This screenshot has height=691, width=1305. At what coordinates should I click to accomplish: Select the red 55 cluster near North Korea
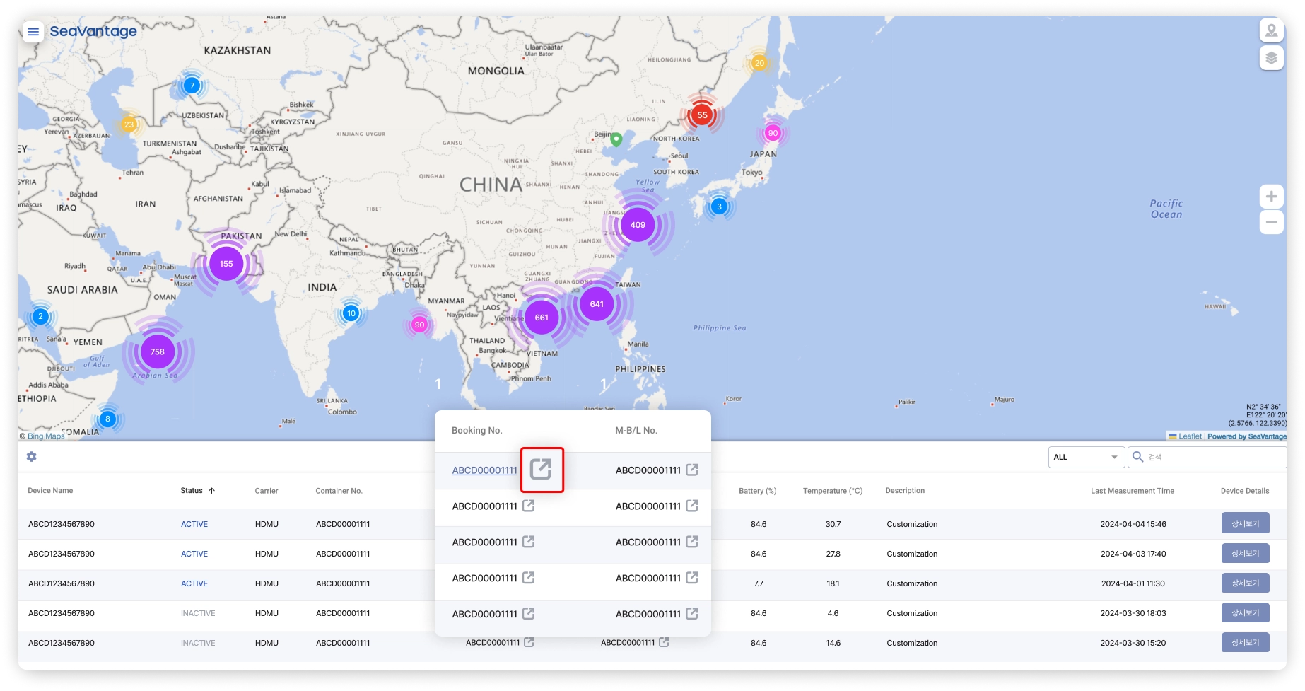click(x=702, y=115)
